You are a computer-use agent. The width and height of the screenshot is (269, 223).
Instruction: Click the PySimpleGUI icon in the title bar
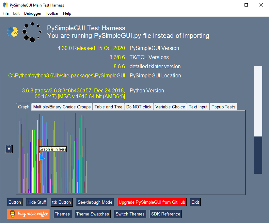coord(4,5)
